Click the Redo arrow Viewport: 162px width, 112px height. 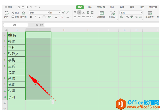pyautogui.click(x=35, y=7)
